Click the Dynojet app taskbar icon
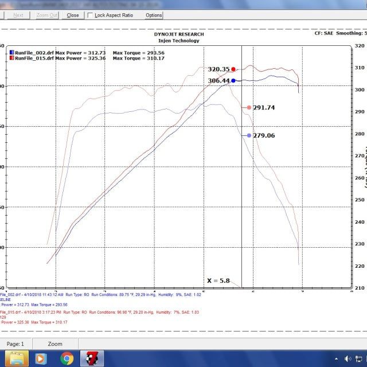367x367 pixels. coord(91,358)
